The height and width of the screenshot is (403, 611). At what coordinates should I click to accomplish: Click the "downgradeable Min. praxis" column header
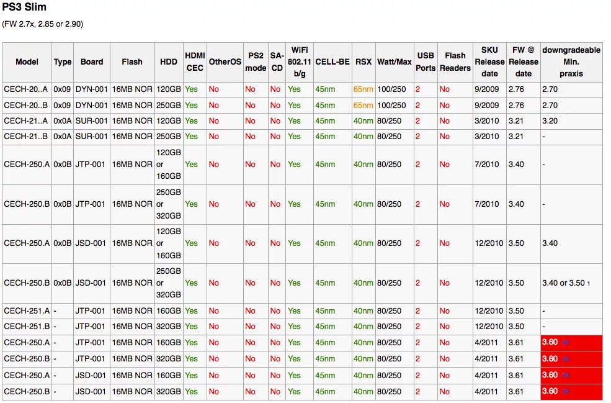click(571, 61)
